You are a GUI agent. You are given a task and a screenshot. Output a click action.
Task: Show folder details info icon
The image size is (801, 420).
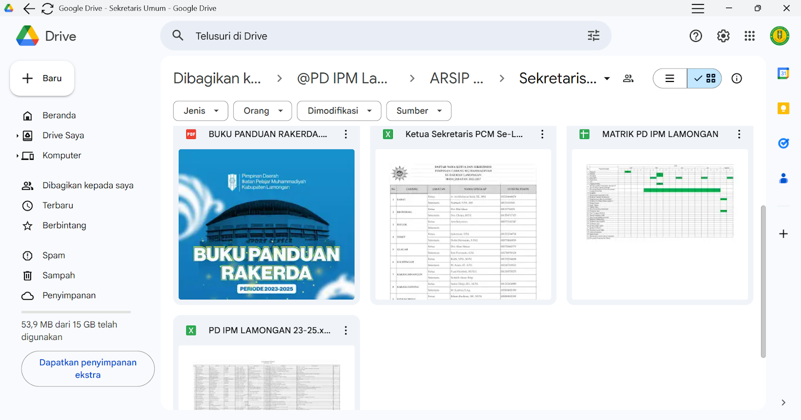pos(736,78)
